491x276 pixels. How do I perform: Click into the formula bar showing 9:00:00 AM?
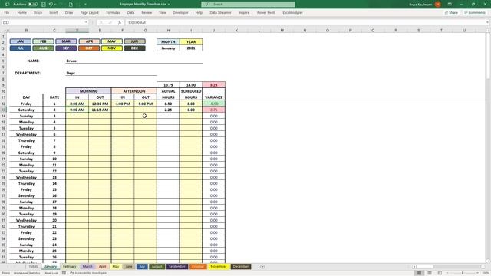(x=305, y=22)
